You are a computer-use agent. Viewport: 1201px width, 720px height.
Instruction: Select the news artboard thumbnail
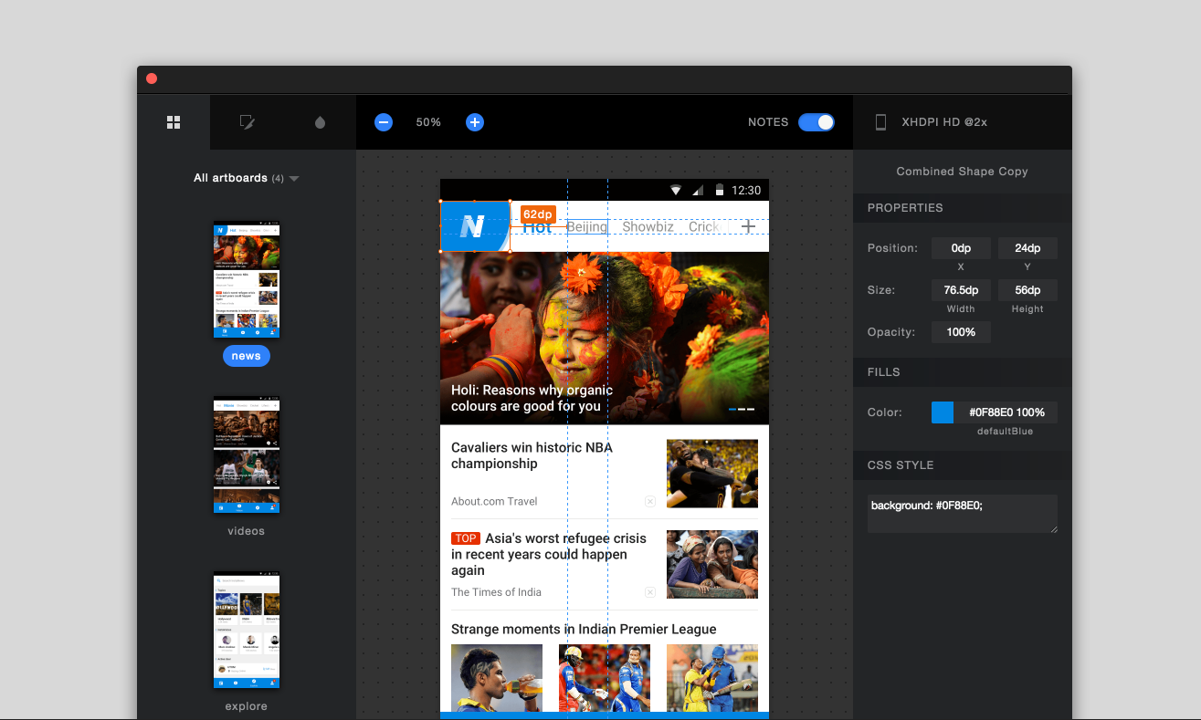247,279
